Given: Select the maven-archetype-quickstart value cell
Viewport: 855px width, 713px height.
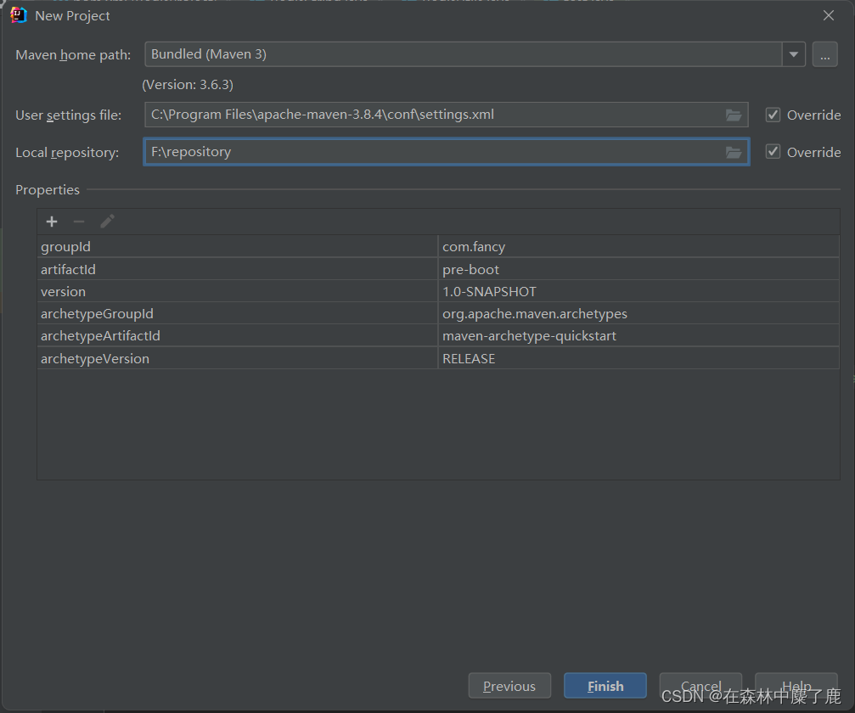Looking at the screenshot, I should 638,336.
